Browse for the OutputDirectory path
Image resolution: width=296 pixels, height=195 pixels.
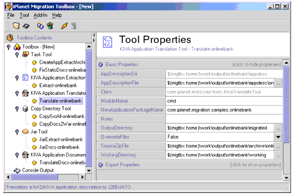point(278,128)
